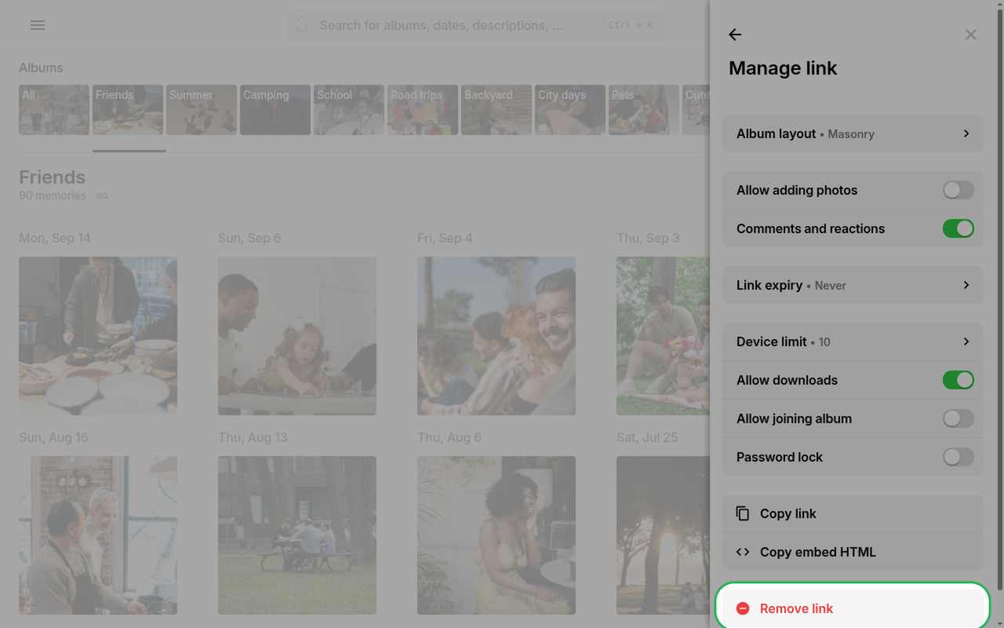
Task: Click the Copy embed HTML code icon
Action: [743, 552]
